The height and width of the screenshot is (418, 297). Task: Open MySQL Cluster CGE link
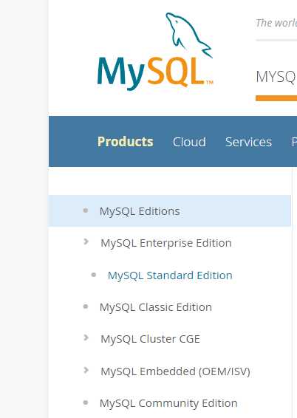(151, 339)
